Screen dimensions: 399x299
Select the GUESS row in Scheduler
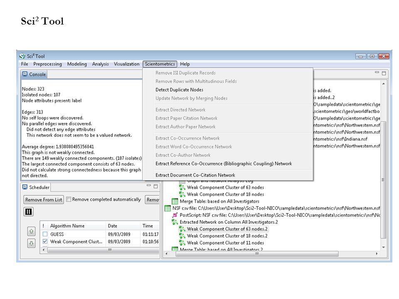[x=100, y=234]
